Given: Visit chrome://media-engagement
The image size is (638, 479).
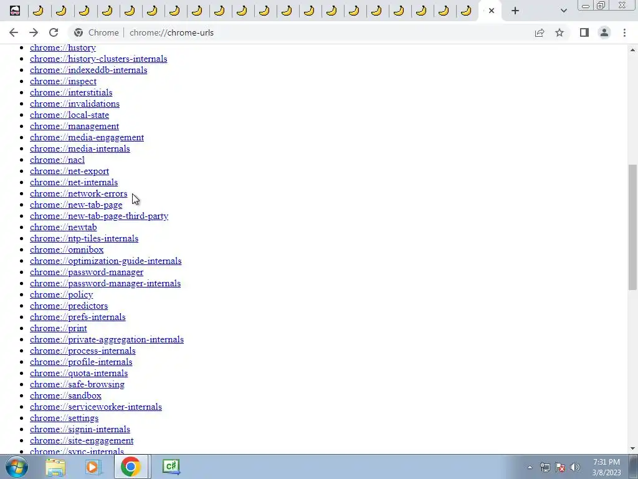Looking at the screenshot, I should tap(87, 137).
